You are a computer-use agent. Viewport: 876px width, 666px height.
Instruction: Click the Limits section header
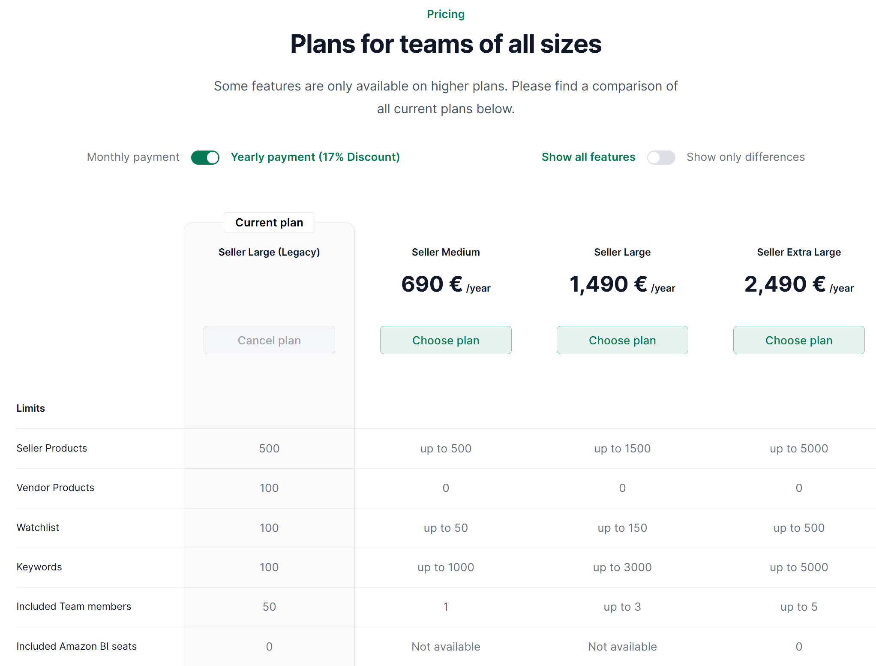(x=30, y=408)
